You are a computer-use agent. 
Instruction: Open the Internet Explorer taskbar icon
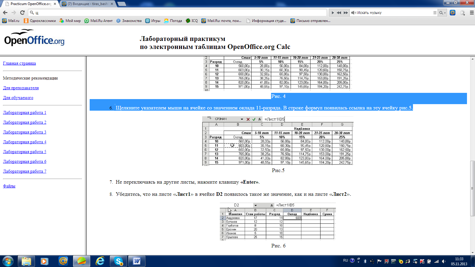coord(100,261)
